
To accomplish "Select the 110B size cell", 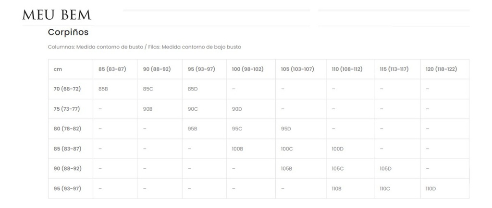I will pyautogui.click(x=336, y=189).
